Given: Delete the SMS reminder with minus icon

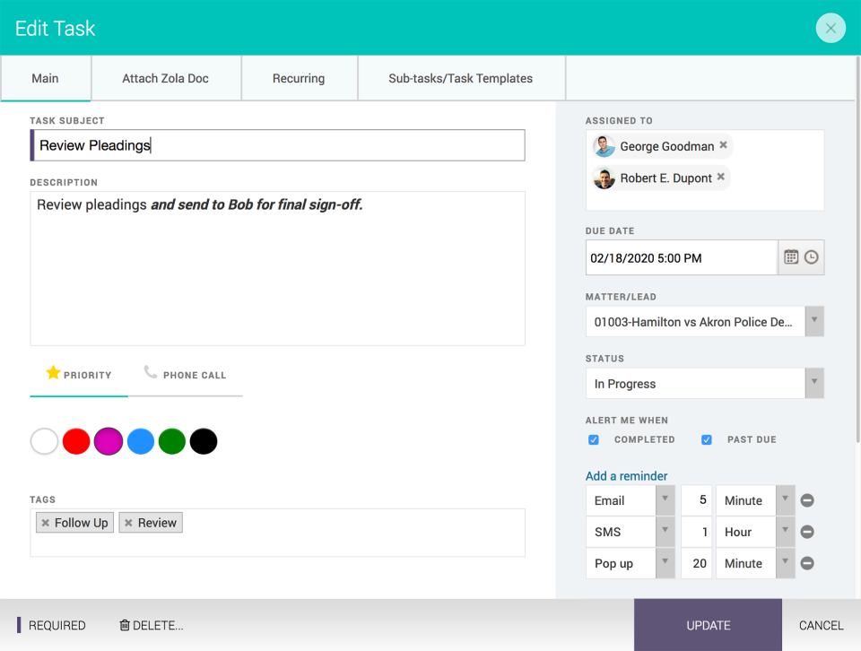Looking at the screenshot, I should (806, 532).
